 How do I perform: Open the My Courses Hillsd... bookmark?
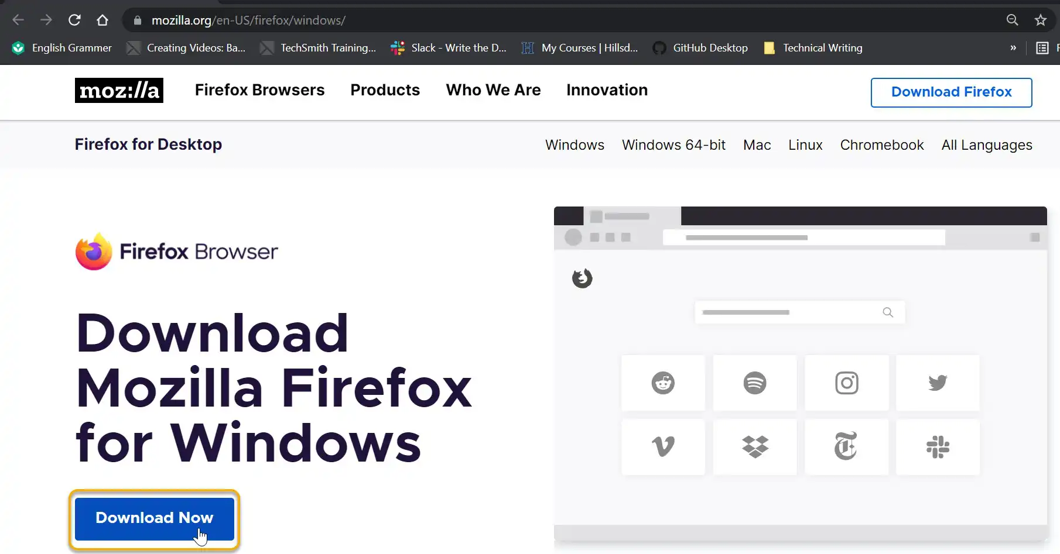[580, 48]
